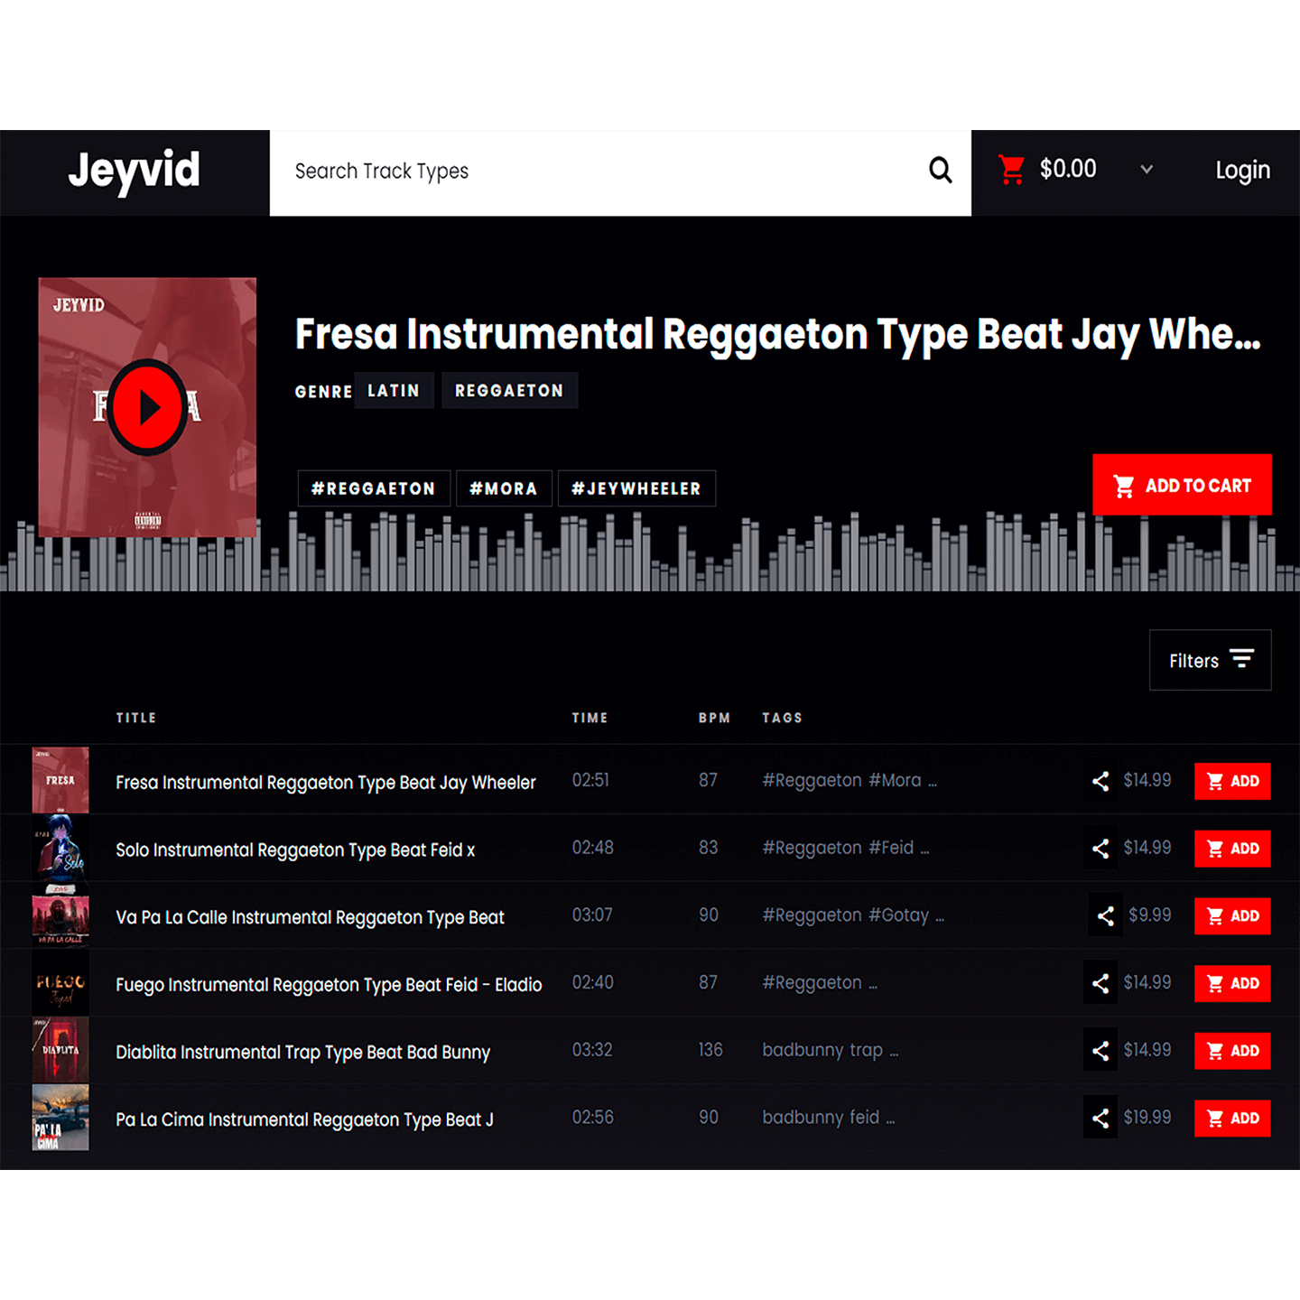The width and height of the screenshot is (1300, 1300).
Task: Open the #MORA hashtag tag
Action: (x=504, y=488)
